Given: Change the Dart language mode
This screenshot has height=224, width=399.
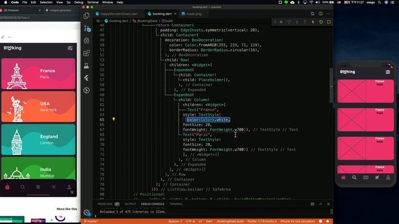Looking at the screenshot, I should [x=209, y=222].
